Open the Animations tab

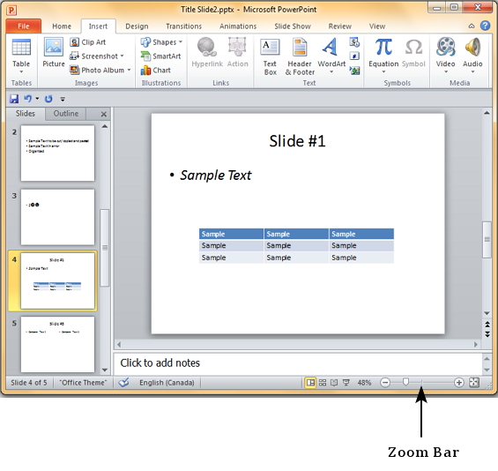(238, 26)
